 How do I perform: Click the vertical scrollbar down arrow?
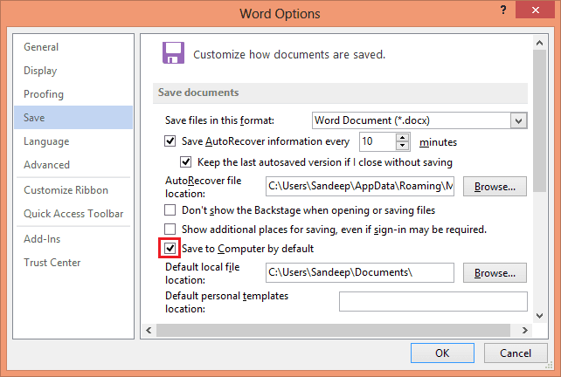[539, 316]
